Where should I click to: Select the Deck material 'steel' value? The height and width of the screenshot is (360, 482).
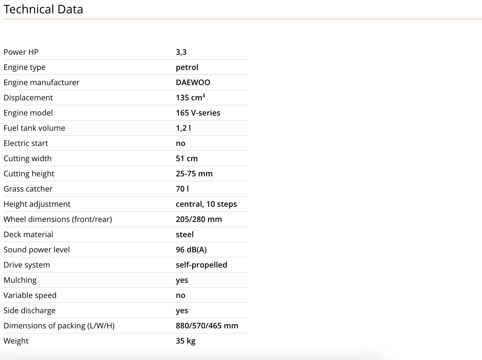184,234
